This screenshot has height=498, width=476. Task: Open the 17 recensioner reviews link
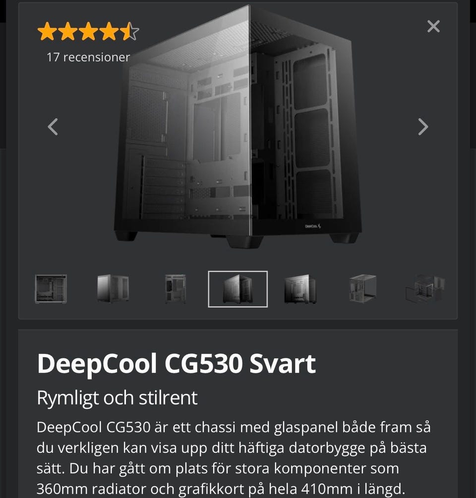(x=88, y=57)
